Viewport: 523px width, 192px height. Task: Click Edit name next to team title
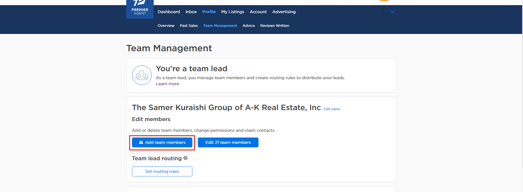click(x=332, y=109)
